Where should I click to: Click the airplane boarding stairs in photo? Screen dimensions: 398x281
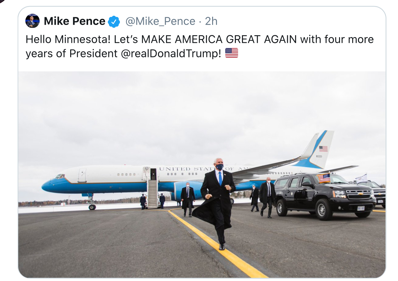153,193
